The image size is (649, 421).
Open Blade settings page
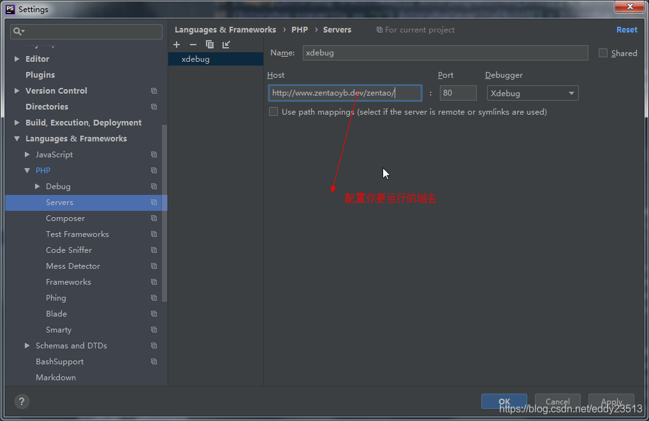[56, 313]
